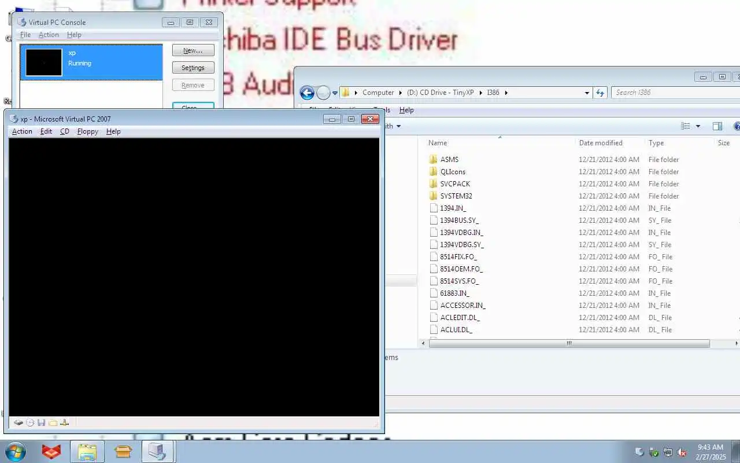Click Computer in the Explorer breadcrumb
The image size is (740, 463).
378,93
